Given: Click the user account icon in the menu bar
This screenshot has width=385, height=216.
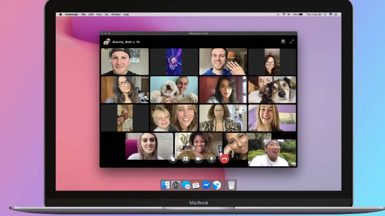Looking at the screenshot, I should (x=331, y=14).
